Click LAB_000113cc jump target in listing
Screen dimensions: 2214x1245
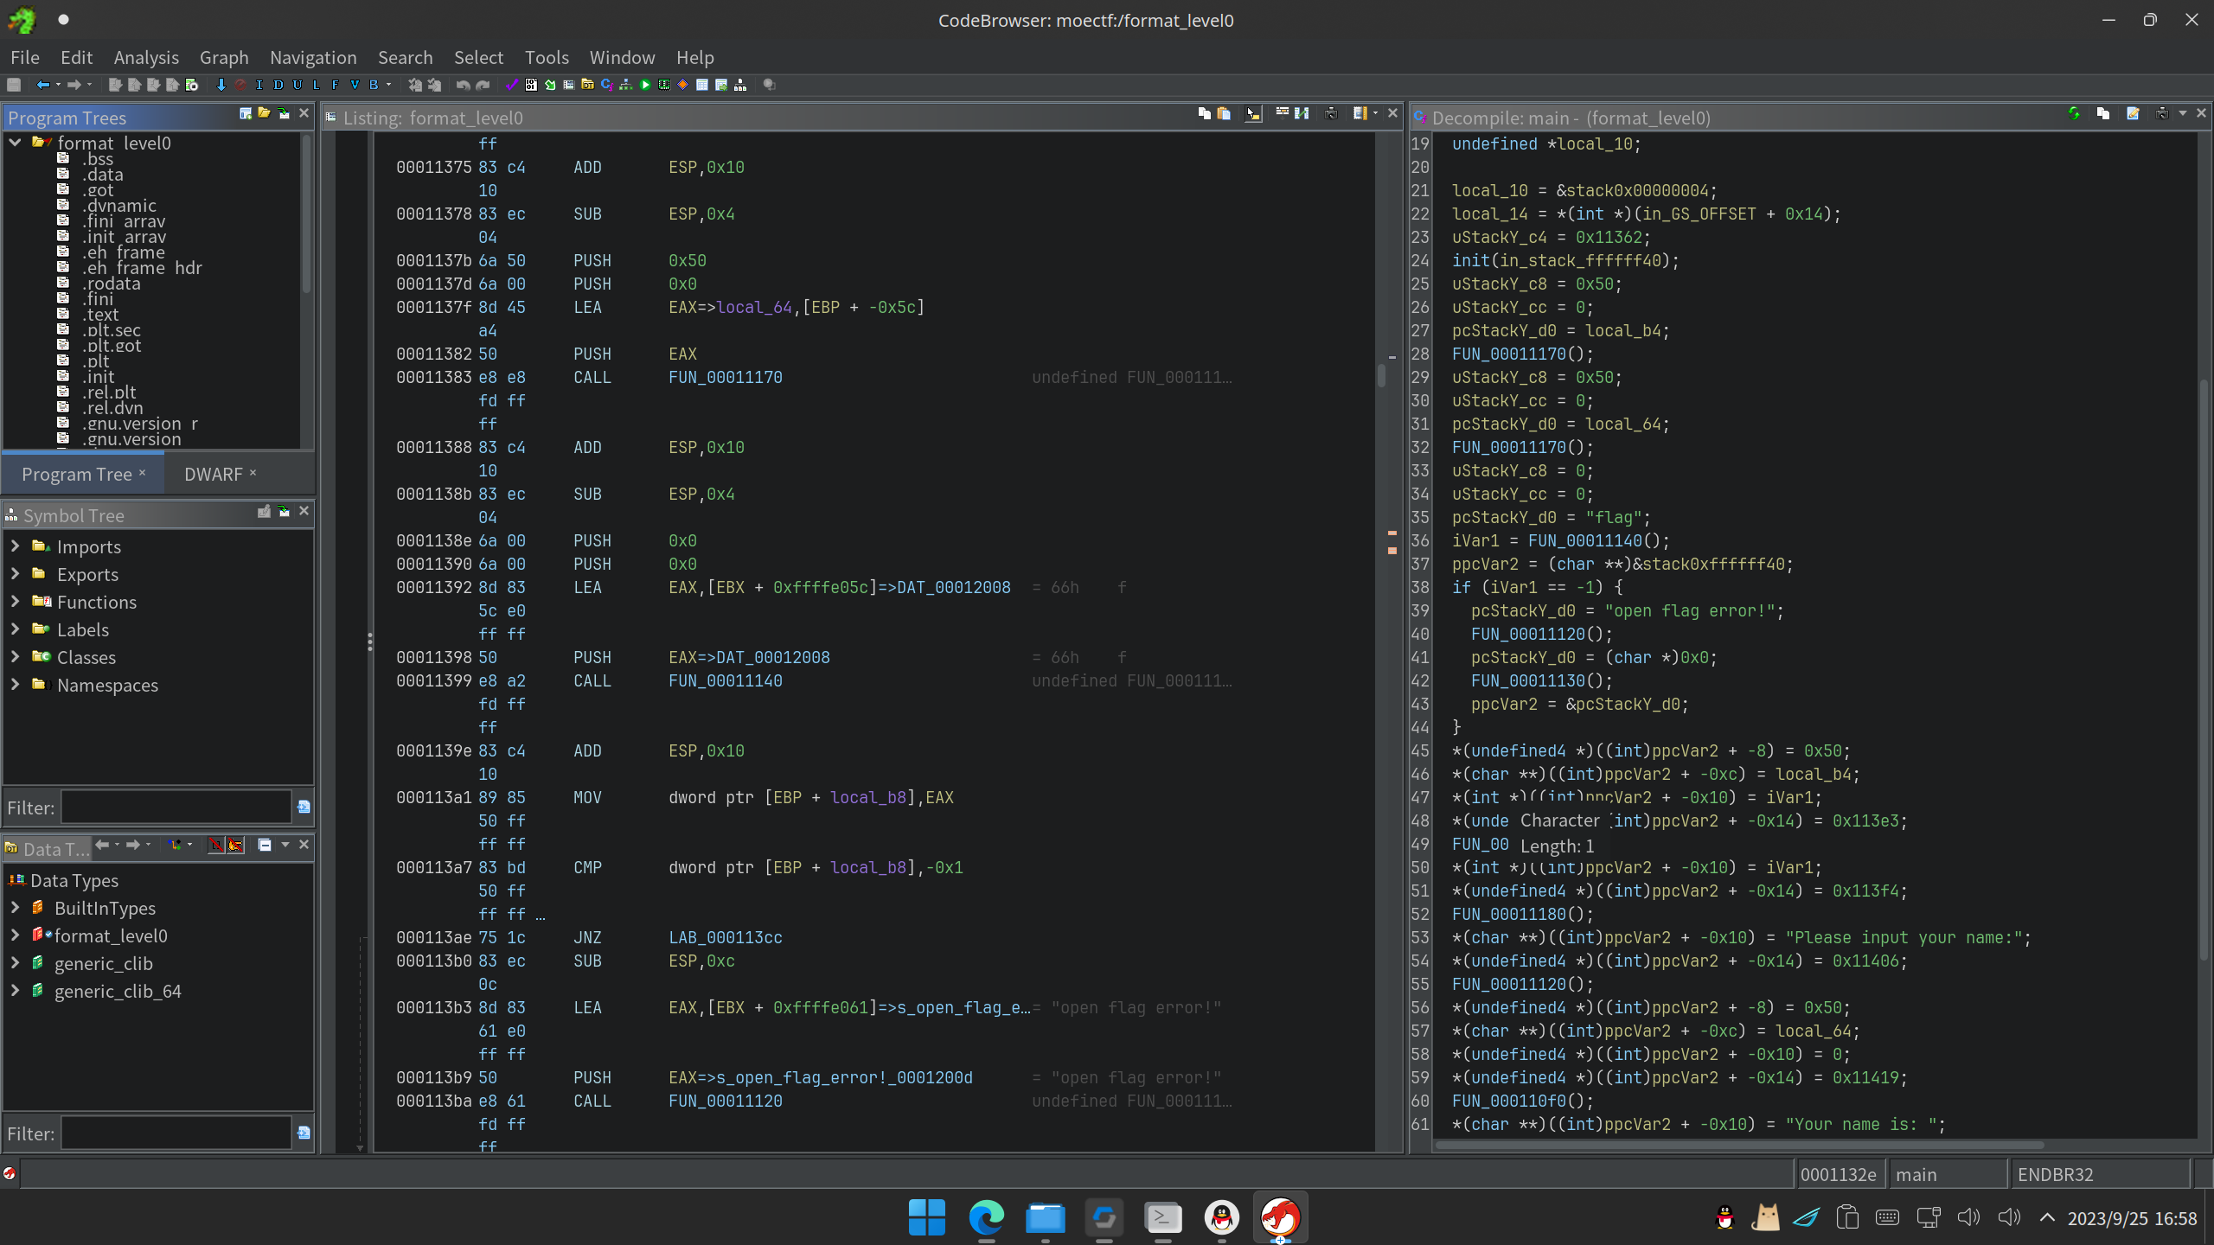click(725, 937)
